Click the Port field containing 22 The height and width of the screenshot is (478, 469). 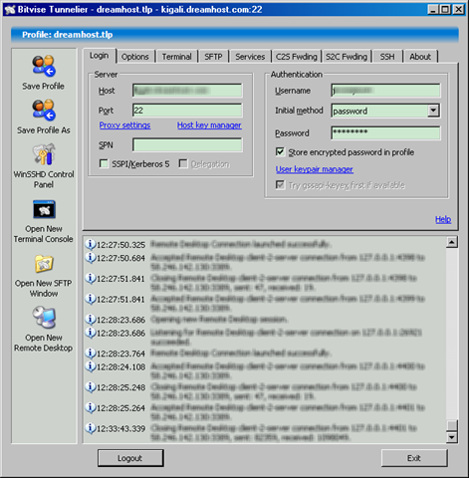click(187, 111)
